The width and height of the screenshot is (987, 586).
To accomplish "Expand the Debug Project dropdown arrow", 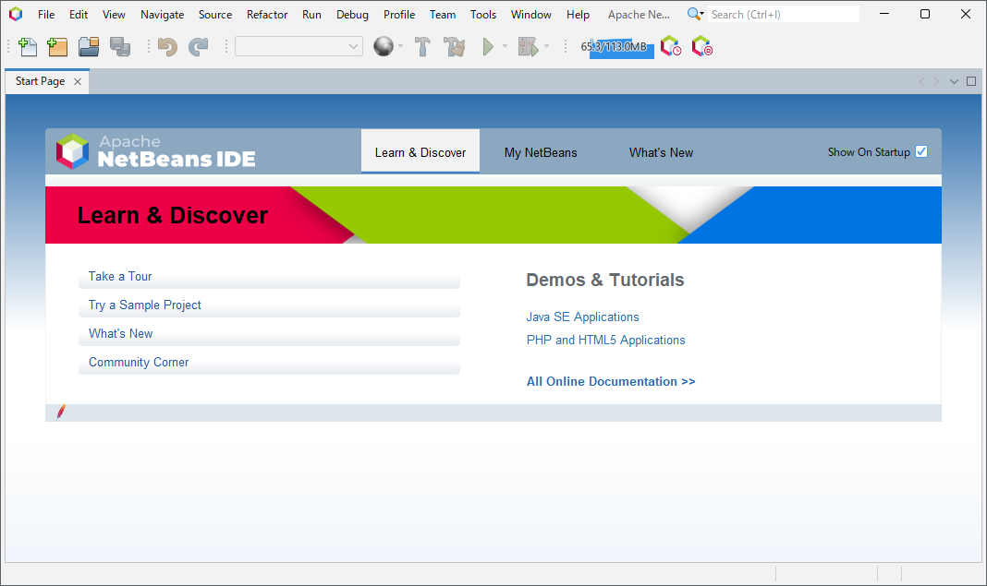I will coord(546,46).
